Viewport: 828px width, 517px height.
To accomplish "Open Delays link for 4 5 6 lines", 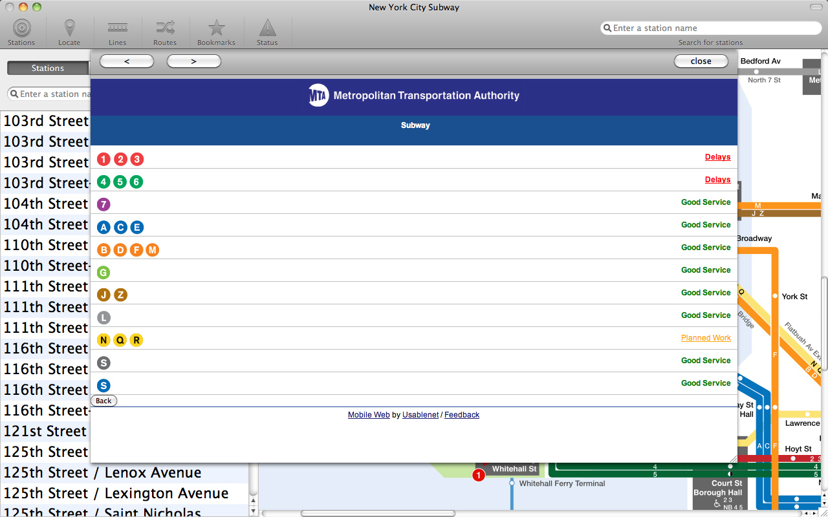I will [718, 180].
